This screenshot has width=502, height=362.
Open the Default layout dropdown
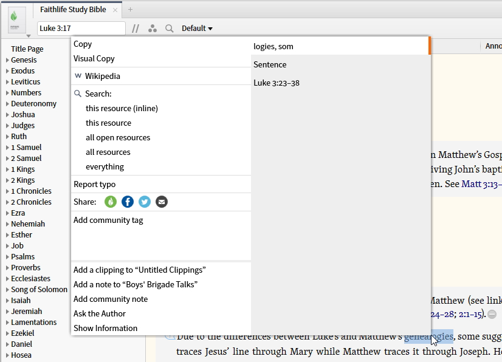(x=197, y=29)
